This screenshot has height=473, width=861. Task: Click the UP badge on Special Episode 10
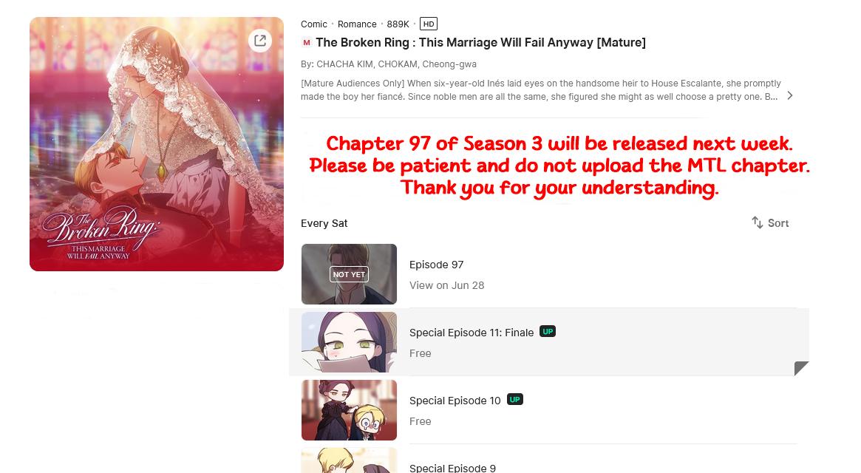pyautogui.click(x=514, y=399)
